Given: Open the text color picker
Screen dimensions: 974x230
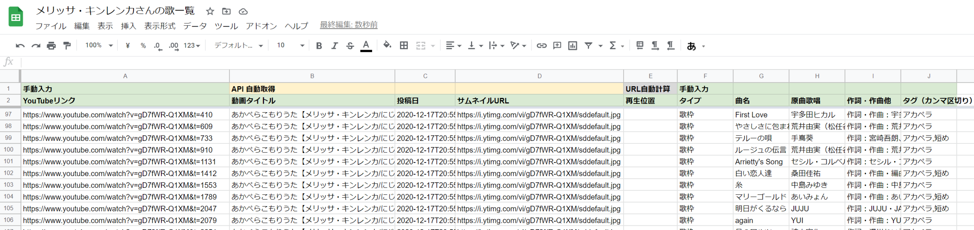Looking at the screenshot, I should 366,46.
